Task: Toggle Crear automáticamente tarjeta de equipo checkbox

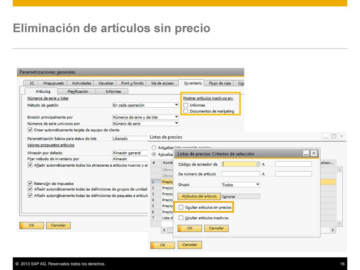Action: 30,130
